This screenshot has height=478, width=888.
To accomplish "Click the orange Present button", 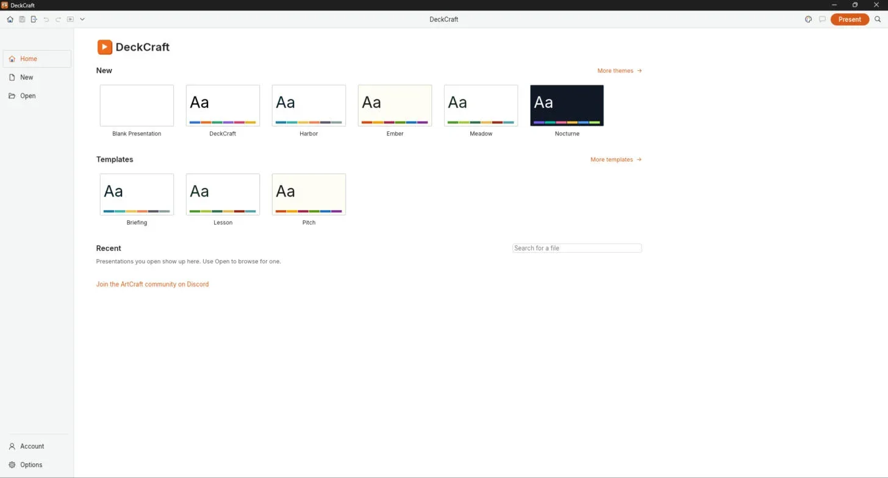I will [x=850, y=20].
